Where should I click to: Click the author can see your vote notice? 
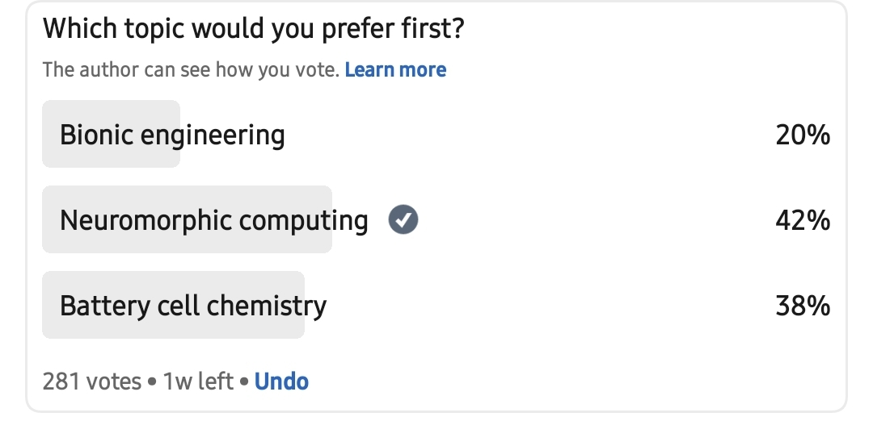pyautogui.click(x=191, y=69)
